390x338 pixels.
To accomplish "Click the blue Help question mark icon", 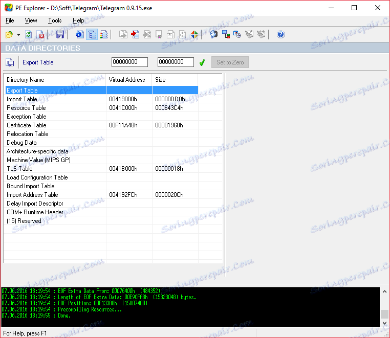I will tap(281, 34).
